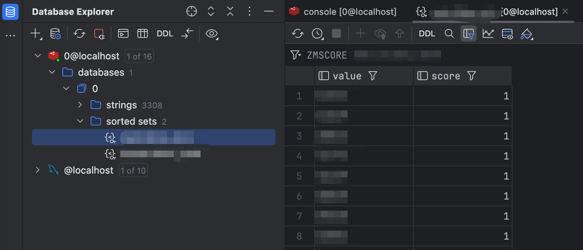Click the Deactivate data source icon
Image resolution: width=583 pixels, height=250 pixels.
click(x=99, y=34)
